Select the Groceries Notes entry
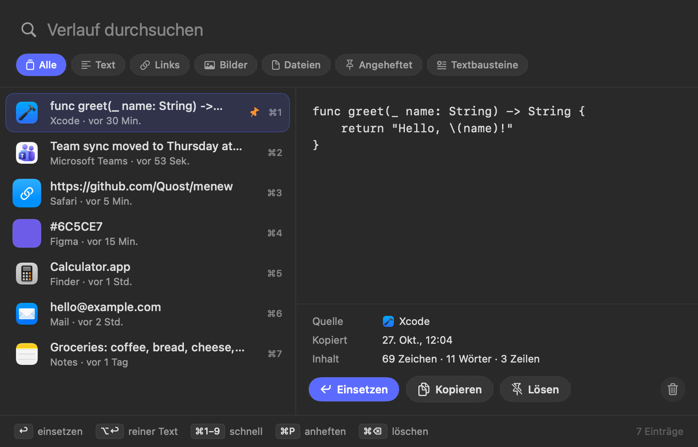Screen dimensions: 698x447 148,354
